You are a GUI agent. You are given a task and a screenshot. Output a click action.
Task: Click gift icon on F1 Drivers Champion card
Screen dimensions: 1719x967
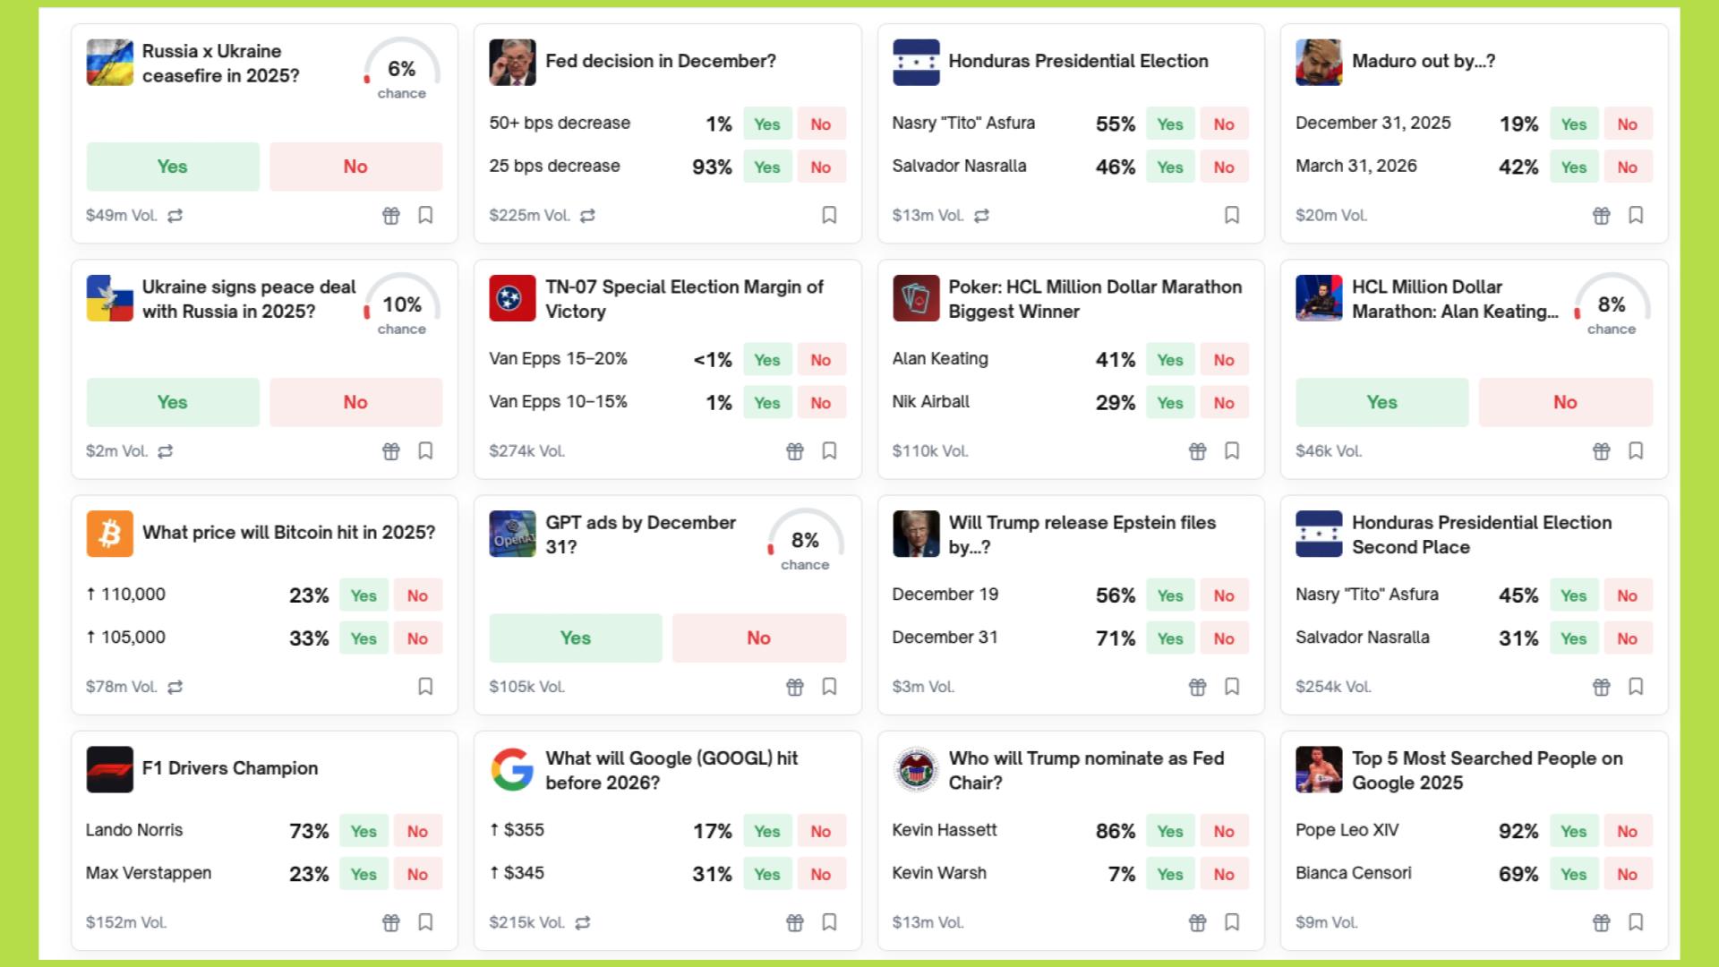coord(391,922)
